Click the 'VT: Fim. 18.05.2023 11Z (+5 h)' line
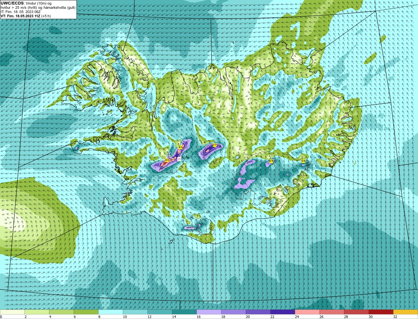 pyautogui.click(x=25, y=16)
